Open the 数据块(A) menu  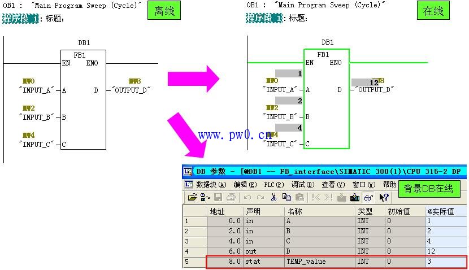click(x=211, y=185)
